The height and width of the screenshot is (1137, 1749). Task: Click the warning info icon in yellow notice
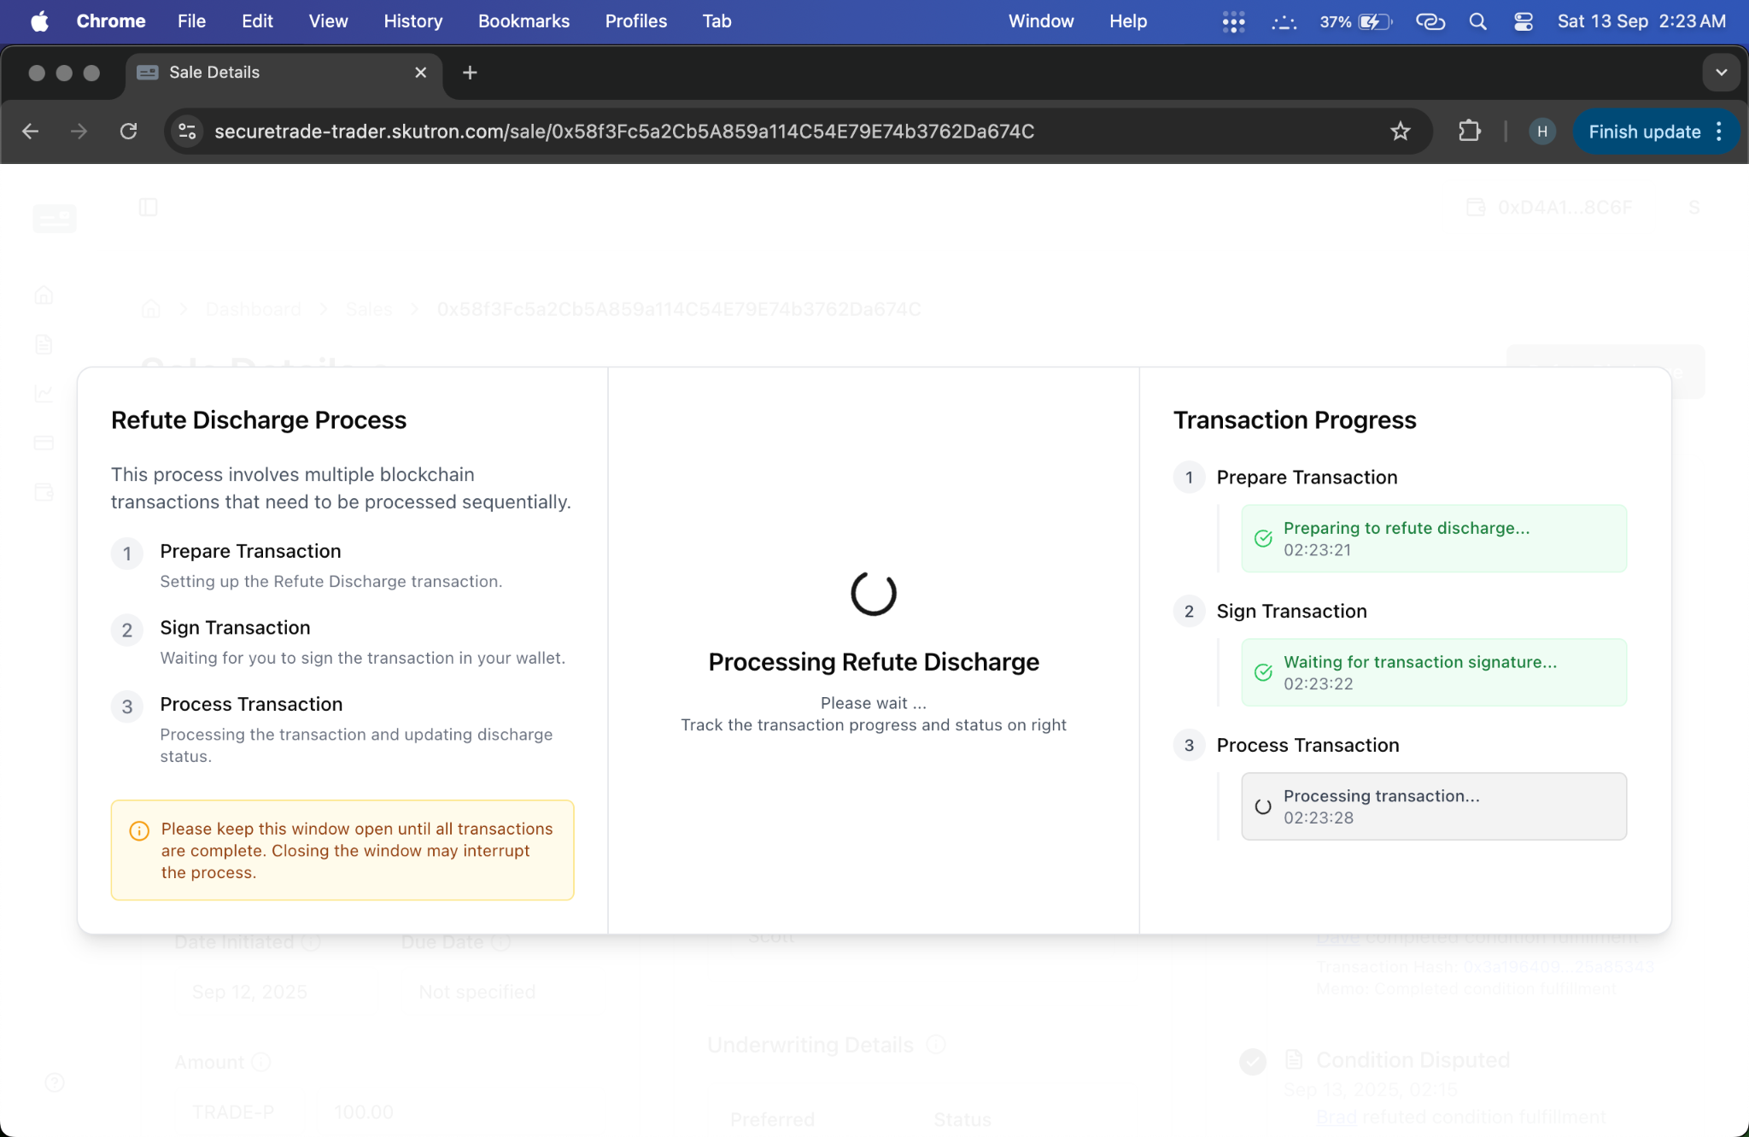coord(139,830)
